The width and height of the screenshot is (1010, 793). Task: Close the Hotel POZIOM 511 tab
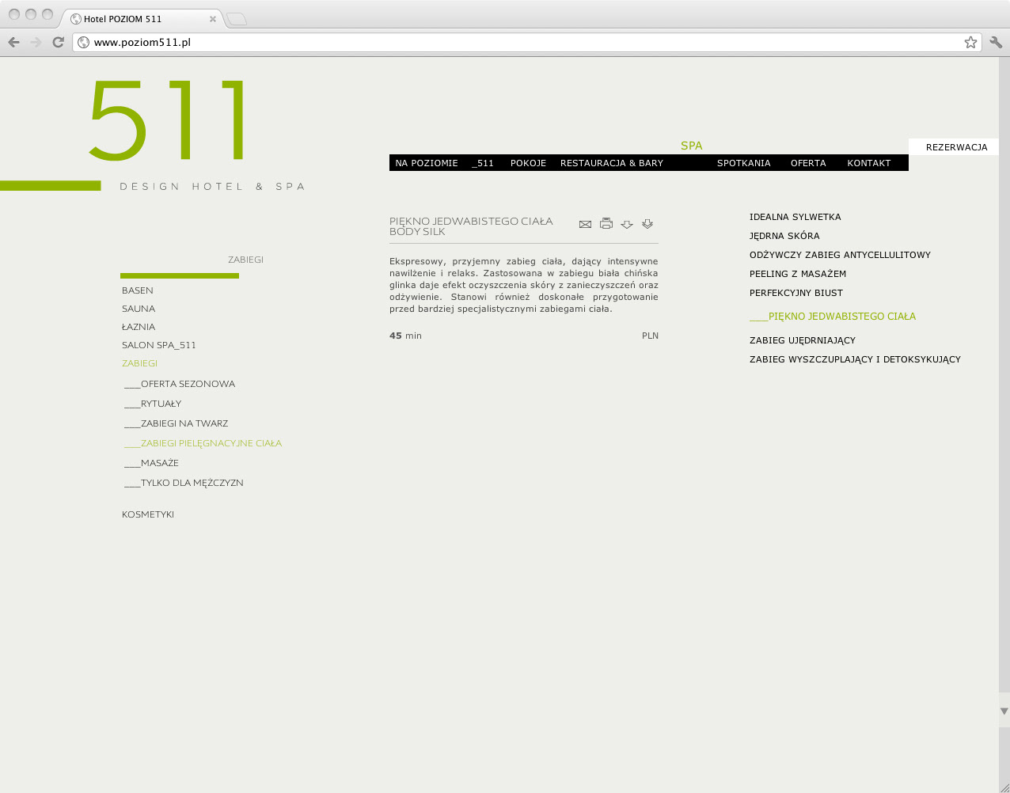pyautogui.click(x=212, y=19)
